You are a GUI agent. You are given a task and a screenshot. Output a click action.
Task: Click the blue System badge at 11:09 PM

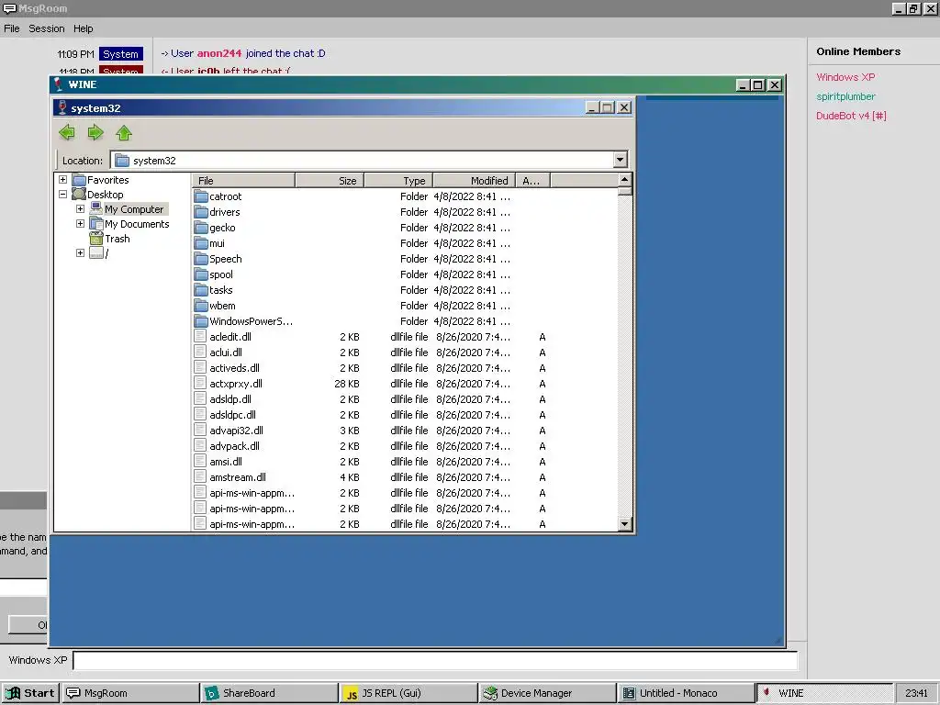[x=120, y=54]
